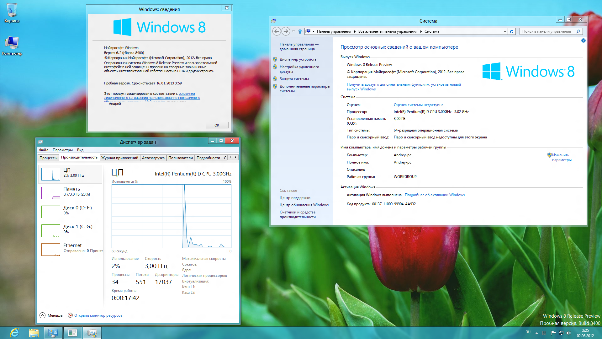602x339 pixels.
Task: Click the Task Manager title bar icon
Action: [x=40, y=142]
